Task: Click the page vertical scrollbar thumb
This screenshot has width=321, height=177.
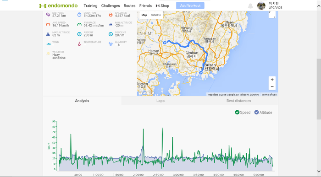Action: coord(319,89)
